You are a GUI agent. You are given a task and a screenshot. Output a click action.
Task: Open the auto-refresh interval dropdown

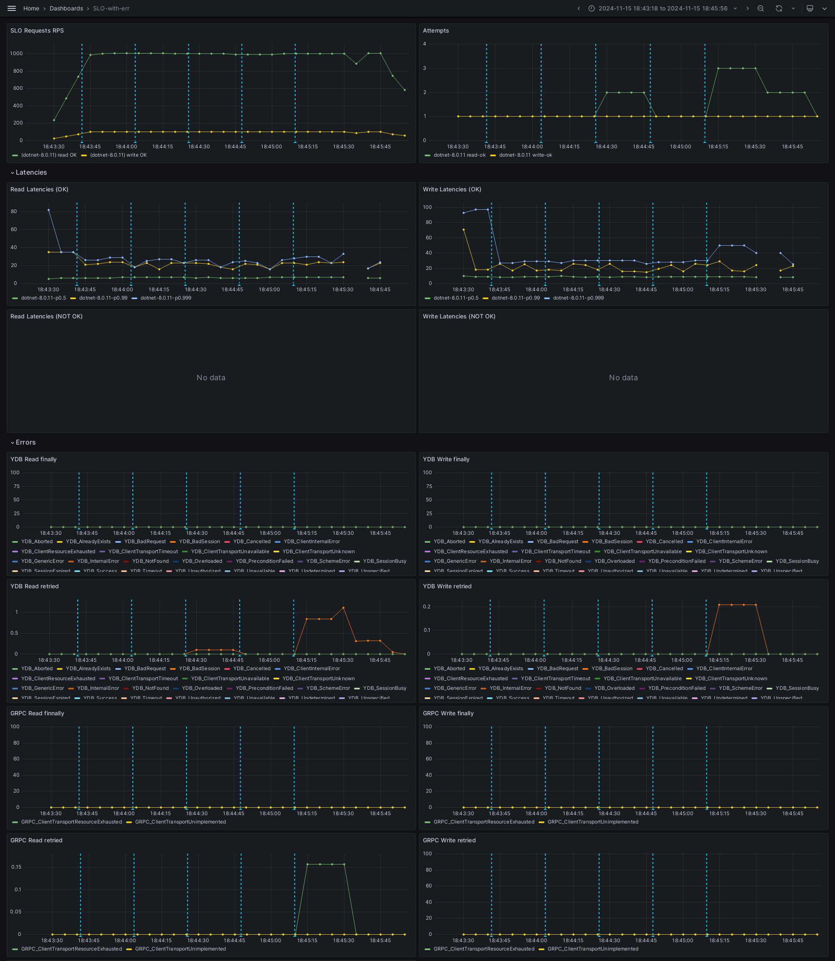pos(794,8)
